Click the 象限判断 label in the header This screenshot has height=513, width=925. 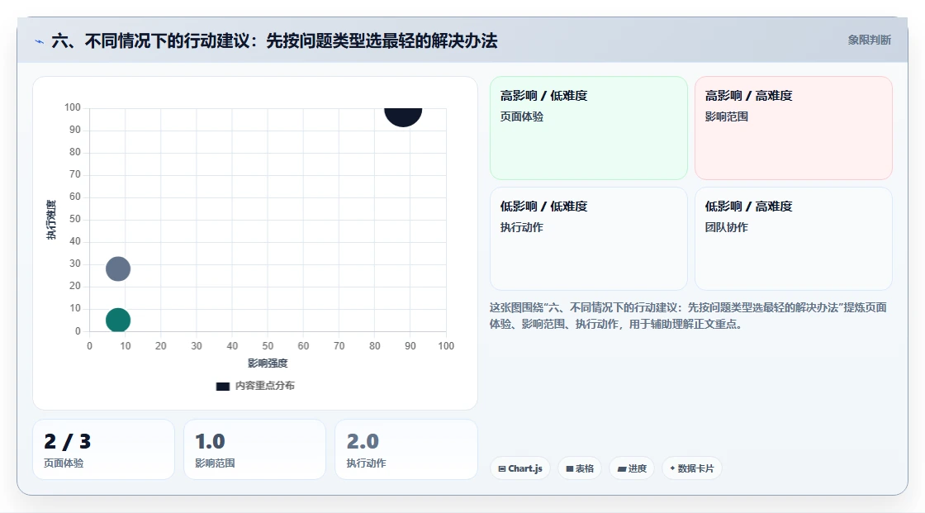point(869,40)
